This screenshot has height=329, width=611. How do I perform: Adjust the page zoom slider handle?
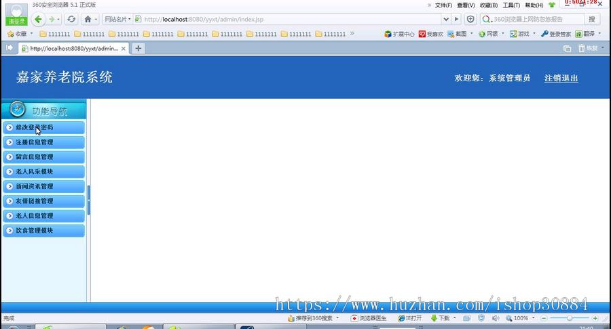click(570, 318)
